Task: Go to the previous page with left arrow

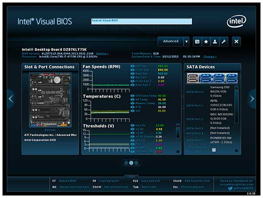Action: pos(11,99)
